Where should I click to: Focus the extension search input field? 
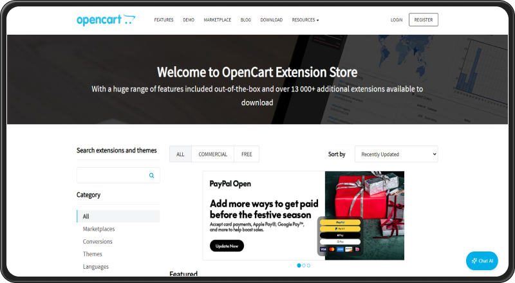click(x=113, y=176)
